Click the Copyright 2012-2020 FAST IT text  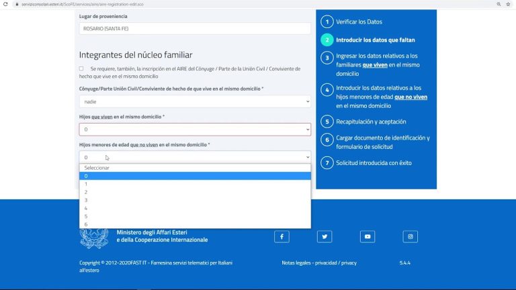point(156,267)
